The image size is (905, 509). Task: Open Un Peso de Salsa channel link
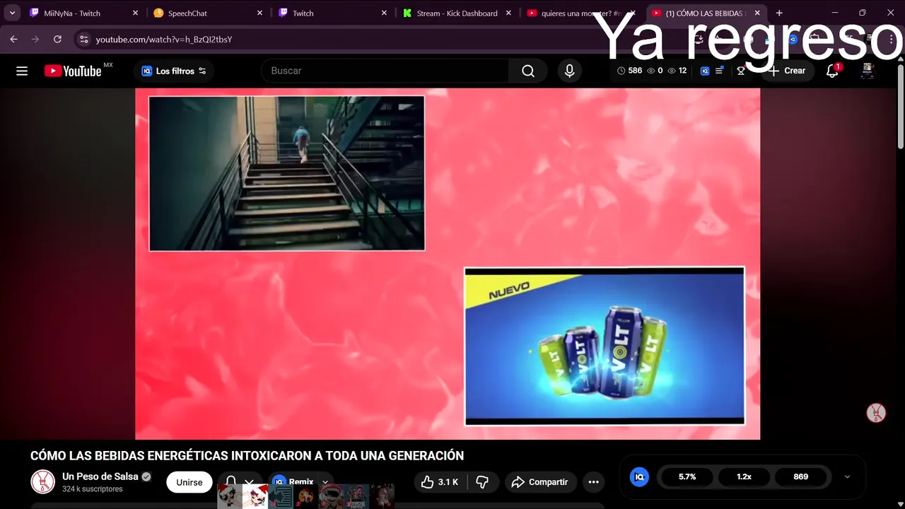(100, 476)
